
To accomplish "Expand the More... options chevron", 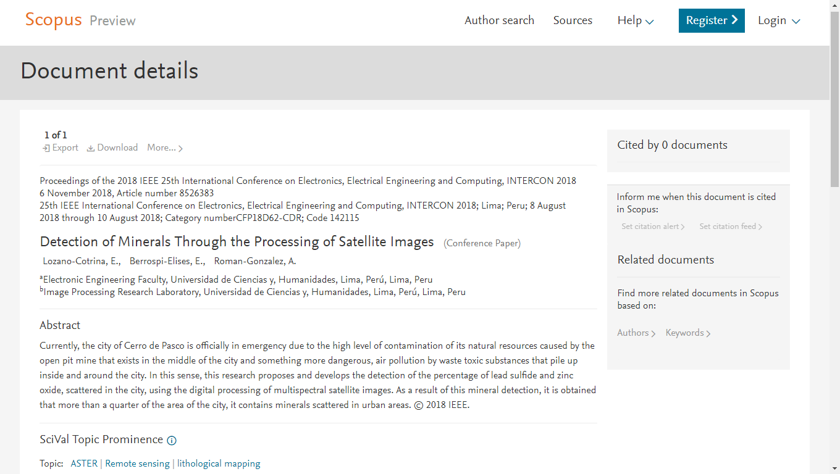I will tap(180, 149).
